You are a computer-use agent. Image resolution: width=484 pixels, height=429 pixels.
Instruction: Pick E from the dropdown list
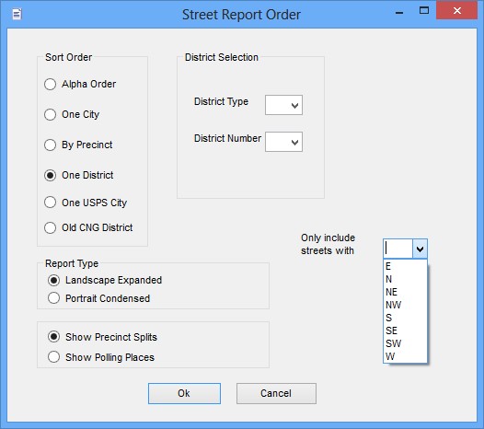[405, 266]
